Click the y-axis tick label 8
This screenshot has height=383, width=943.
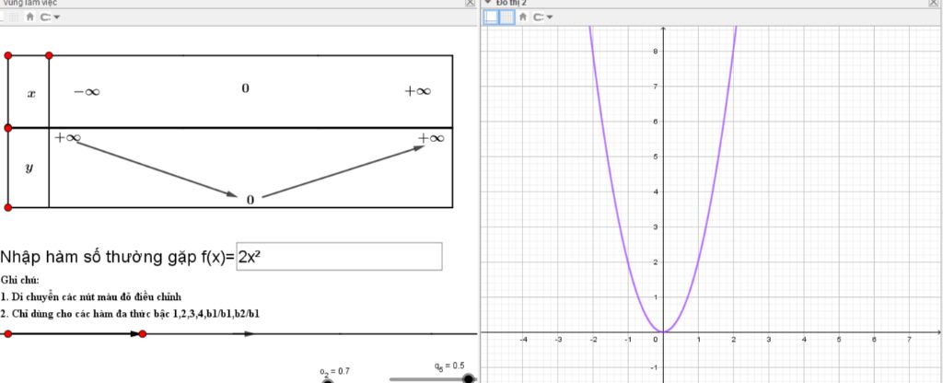[x=656, y=52]
